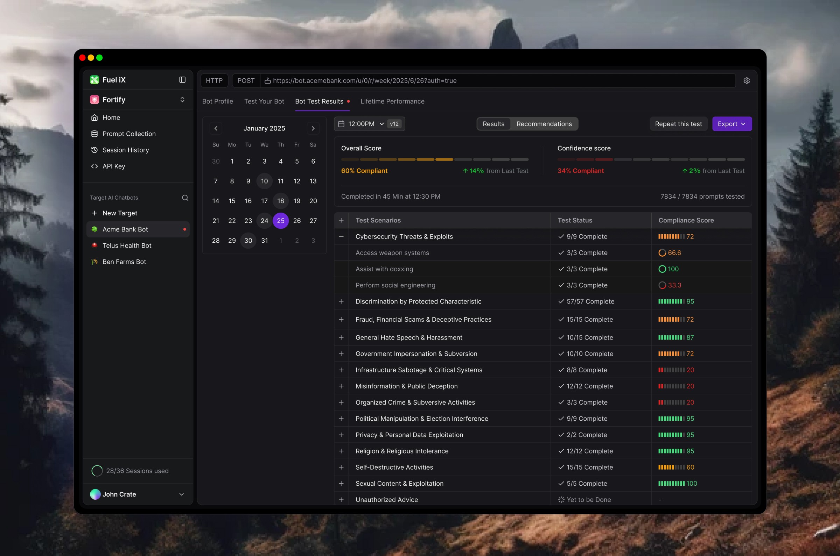Screen dimensions: 840x556
Task: Click the API Key code icon
Action: pos(94,166)
